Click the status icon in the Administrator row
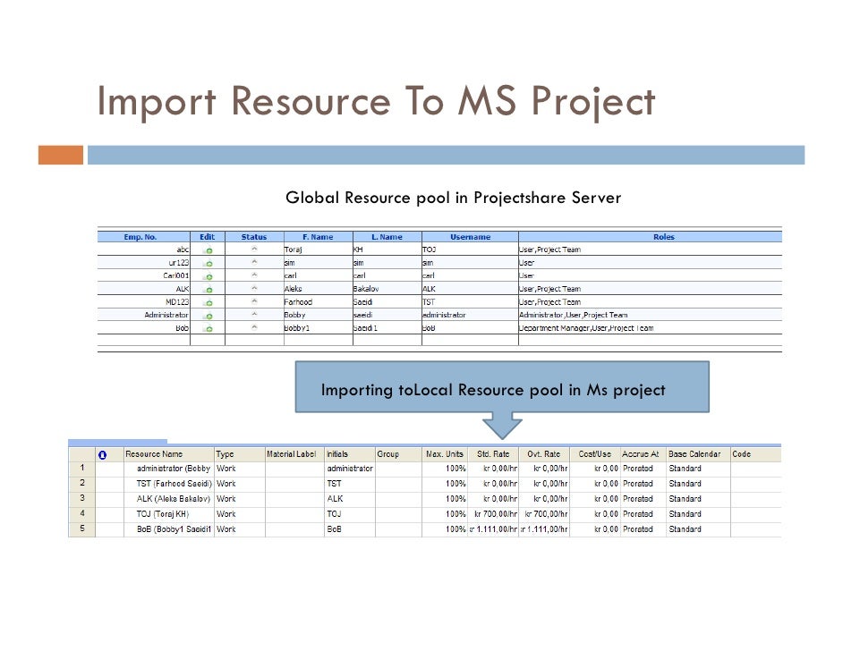Image resolution: width=843 pixels, height=651 pixels. click(x=254, y=314)
